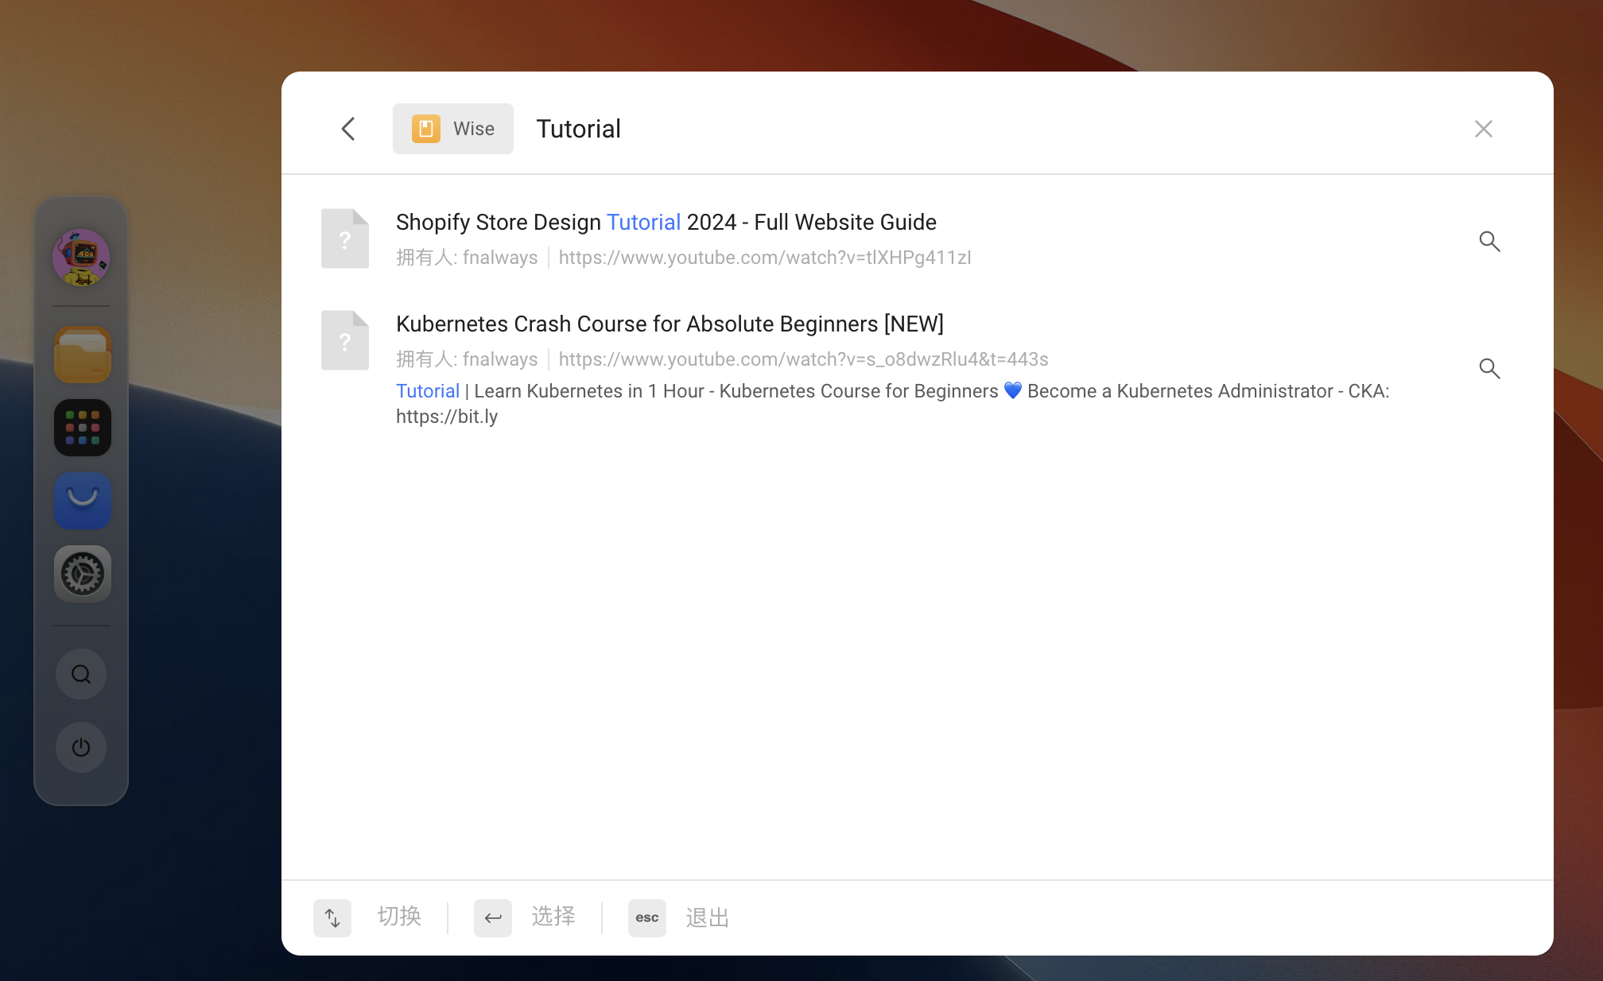
Task: Click the up-down arrows switch key icon
Action: click(332, 918)
